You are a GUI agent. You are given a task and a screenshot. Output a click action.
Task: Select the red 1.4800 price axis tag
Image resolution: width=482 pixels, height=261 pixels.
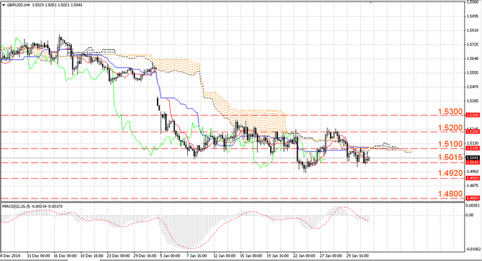pyautogui.click(x=472, y=198)
